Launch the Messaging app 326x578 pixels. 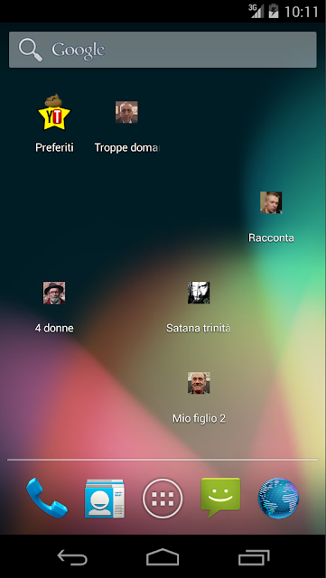point(220,498)
